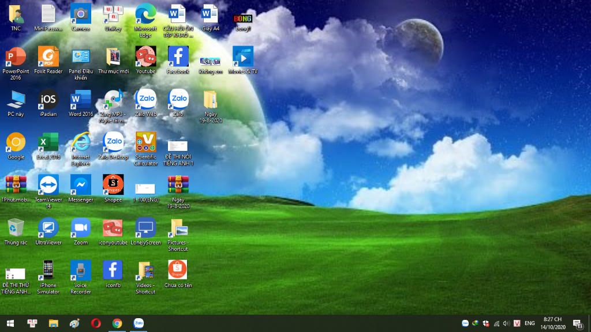
Task: Launch the Zoom meeting shortcut
Action: coord(81,228)
